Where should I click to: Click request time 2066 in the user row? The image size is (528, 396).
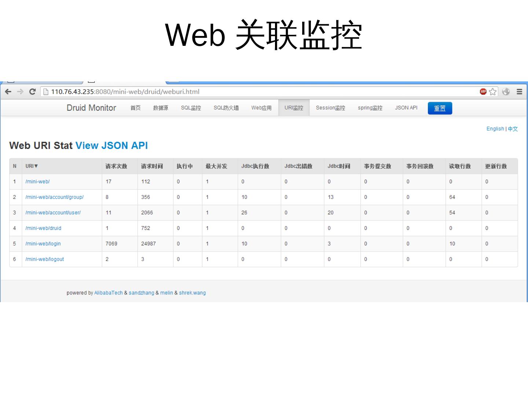(147, 213)
